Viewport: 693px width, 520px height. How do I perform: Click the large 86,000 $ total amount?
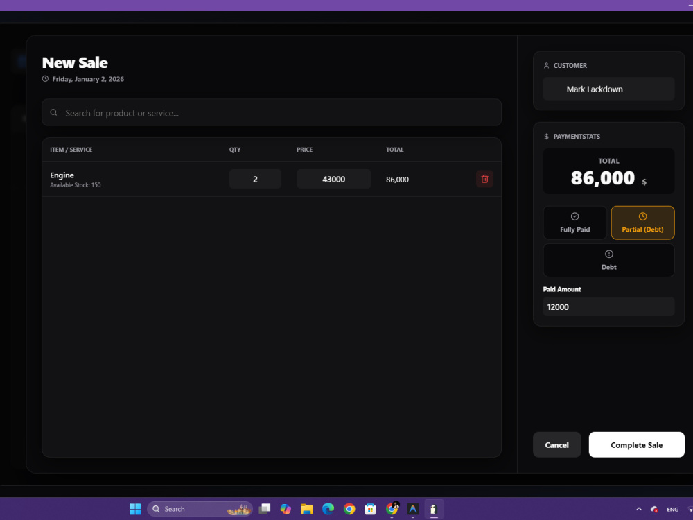608,178
